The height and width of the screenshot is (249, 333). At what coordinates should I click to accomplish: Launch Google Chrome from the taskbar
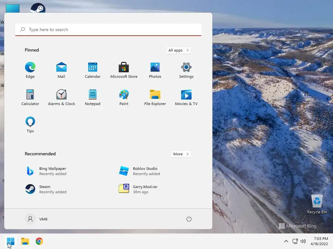pyautogui.click(x=39, y=241)
